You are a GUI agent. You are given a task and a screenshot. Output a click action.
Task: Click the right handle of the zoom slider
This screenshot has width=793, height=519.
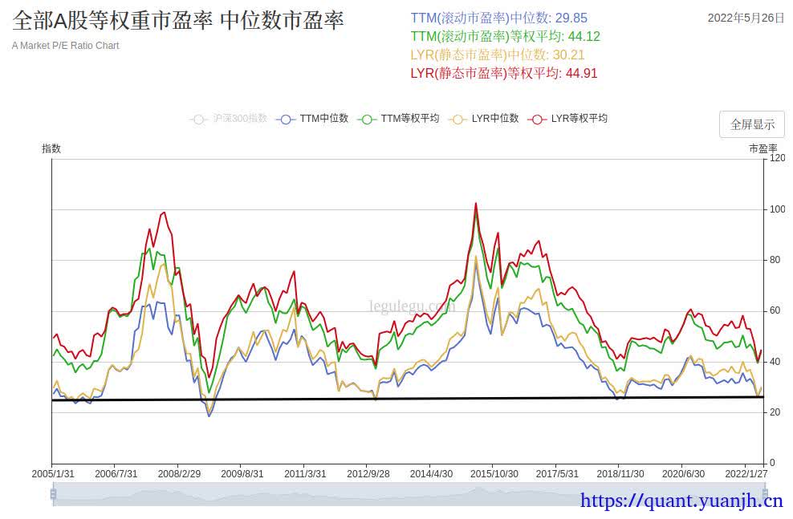coord(762,494)
